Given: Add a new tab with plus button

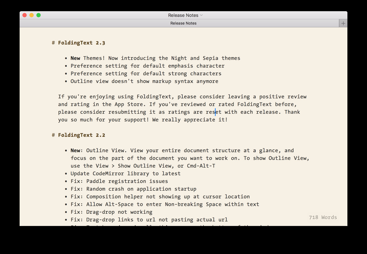Looking at the screenshot, I should point(343,23).
